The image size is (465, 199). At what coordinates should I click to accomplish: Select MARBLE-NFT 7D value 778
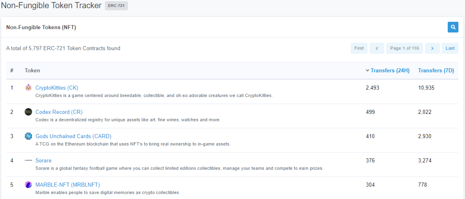[x=423, y=185]
